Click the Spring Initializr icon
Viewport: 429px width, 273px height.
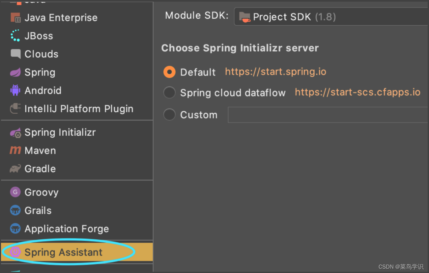pos(15,132)
